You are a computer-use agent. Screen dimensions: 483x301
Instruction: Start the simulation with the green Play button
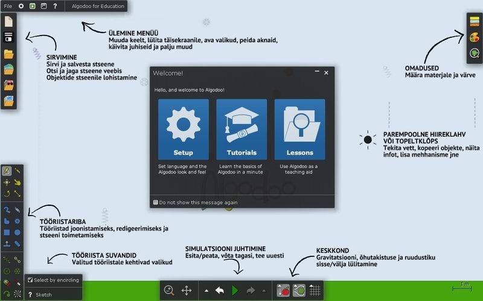tap(235, 290)
